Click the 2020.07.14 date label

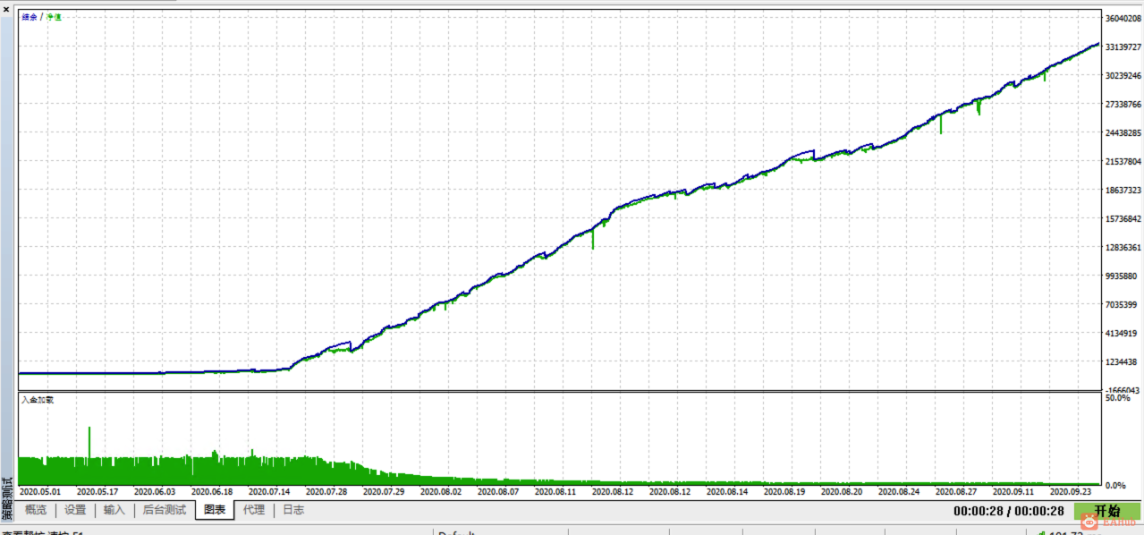[x=269, y=490]
